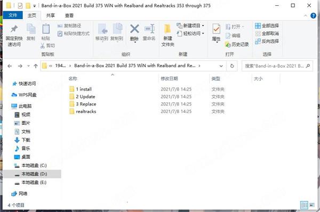Expand the New Item (新建项目) dropdown
320x212 pixels.
(x=203, y=26)
